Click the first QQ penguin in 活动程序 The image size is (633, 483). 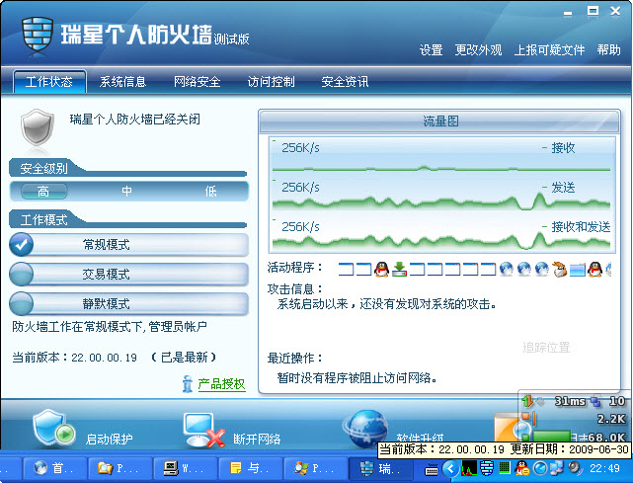(x=381, y=269)
